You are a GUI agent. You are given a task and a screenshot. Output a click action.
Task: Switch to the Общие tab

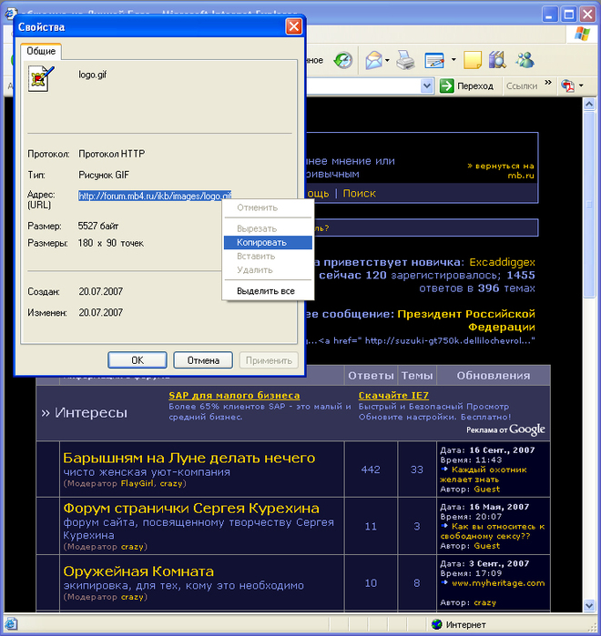coord(41,51)
